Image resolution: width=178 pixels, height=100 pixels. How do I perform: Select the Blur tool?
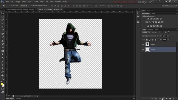tap(3, 54)
